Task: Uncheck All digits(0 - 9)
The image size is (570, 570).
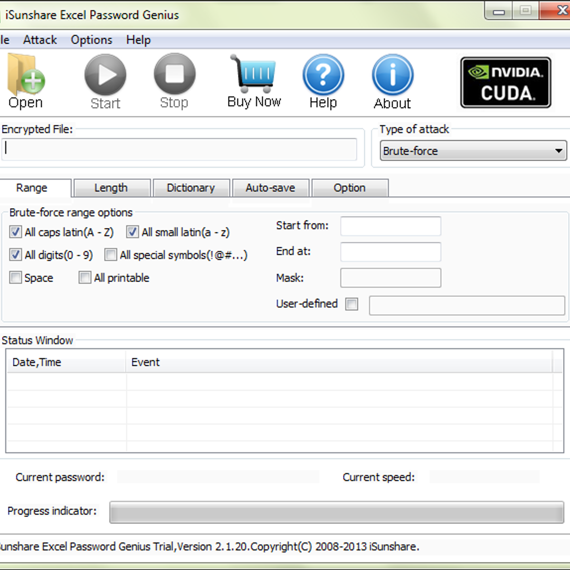Action: 16,255
